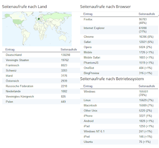This screenshot has height=148, width=159.
Task: Select the 'Polen' row
Action: click(x=41, y=102)
